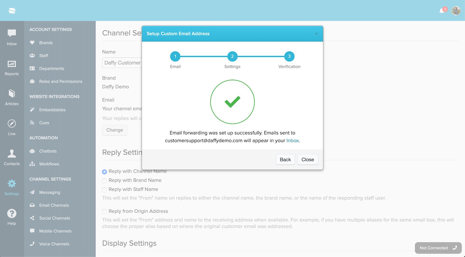
Task: Select Reply with Staff Name radio
Action: (105, 190)
